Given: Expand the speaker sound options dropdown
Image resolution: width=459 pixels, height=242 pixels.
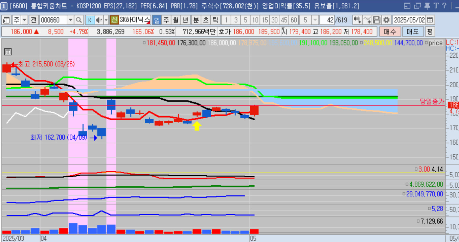Looking at the screenshot, I should coord(106,20).
